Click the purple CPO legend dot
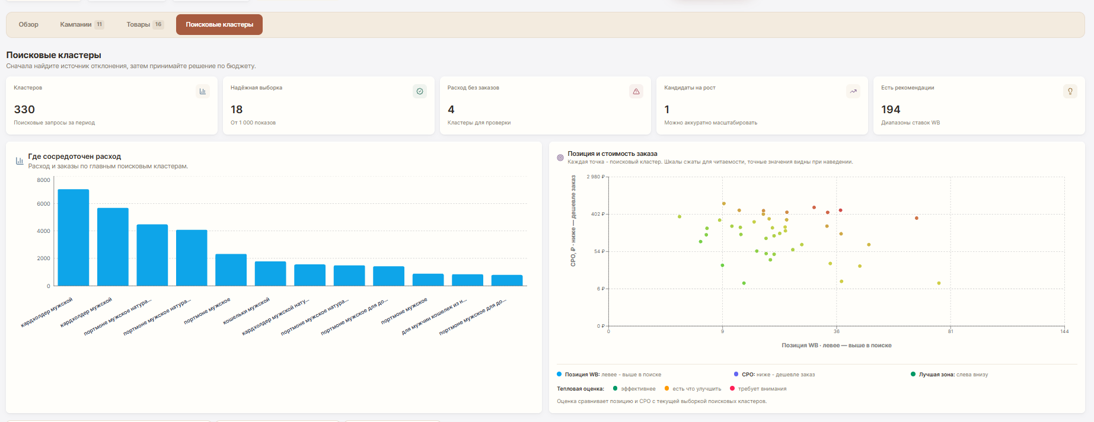 [736, 374]
